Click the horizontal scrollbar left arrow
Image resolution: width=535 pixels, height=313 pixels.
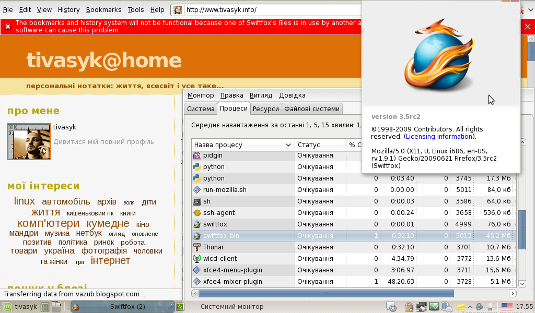[195, 293]
